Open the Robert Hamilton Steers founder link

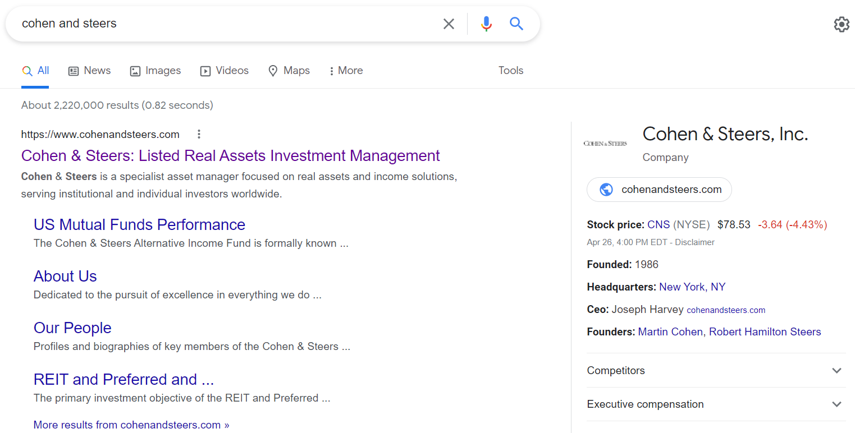(x=765, y=331)
